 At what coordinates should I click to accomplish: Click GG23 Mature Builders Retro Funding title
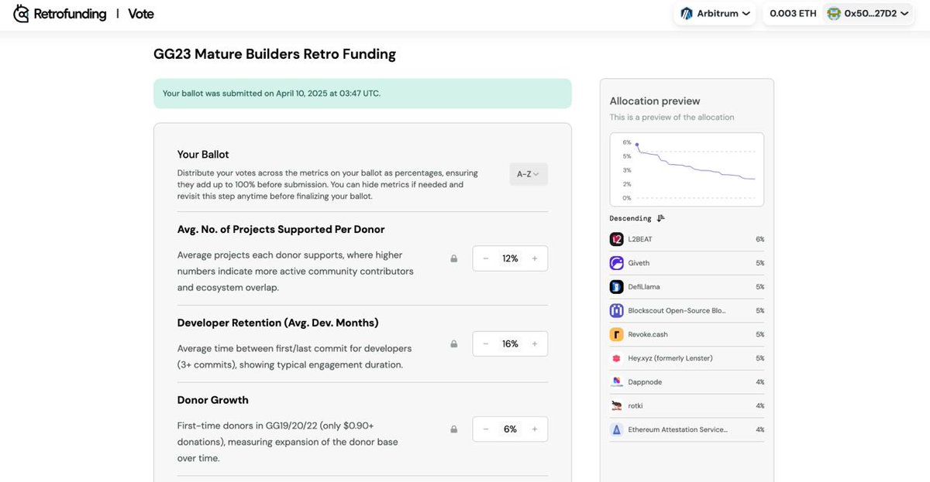275,54
